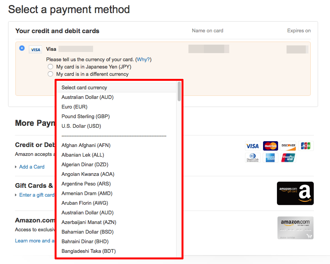The width and height of the screenshot is (330, 264).
Task: Select Bahraini Dinar (BHD) currency
Action: point(117,241)
